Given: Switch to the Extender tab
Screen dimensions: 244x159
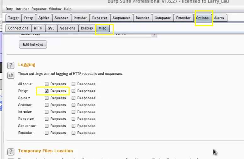Looking at the screenshot, I should (x=184, y=18).
